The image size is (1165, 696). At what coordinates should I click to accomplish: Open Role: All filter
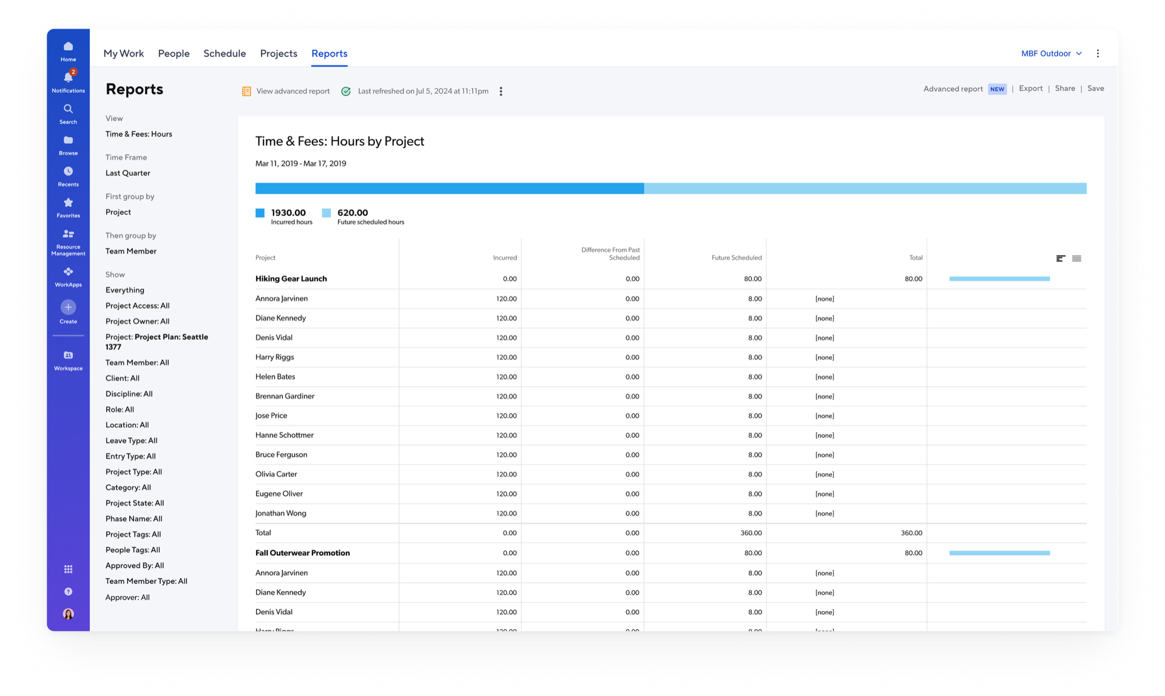tap(120, 410)
